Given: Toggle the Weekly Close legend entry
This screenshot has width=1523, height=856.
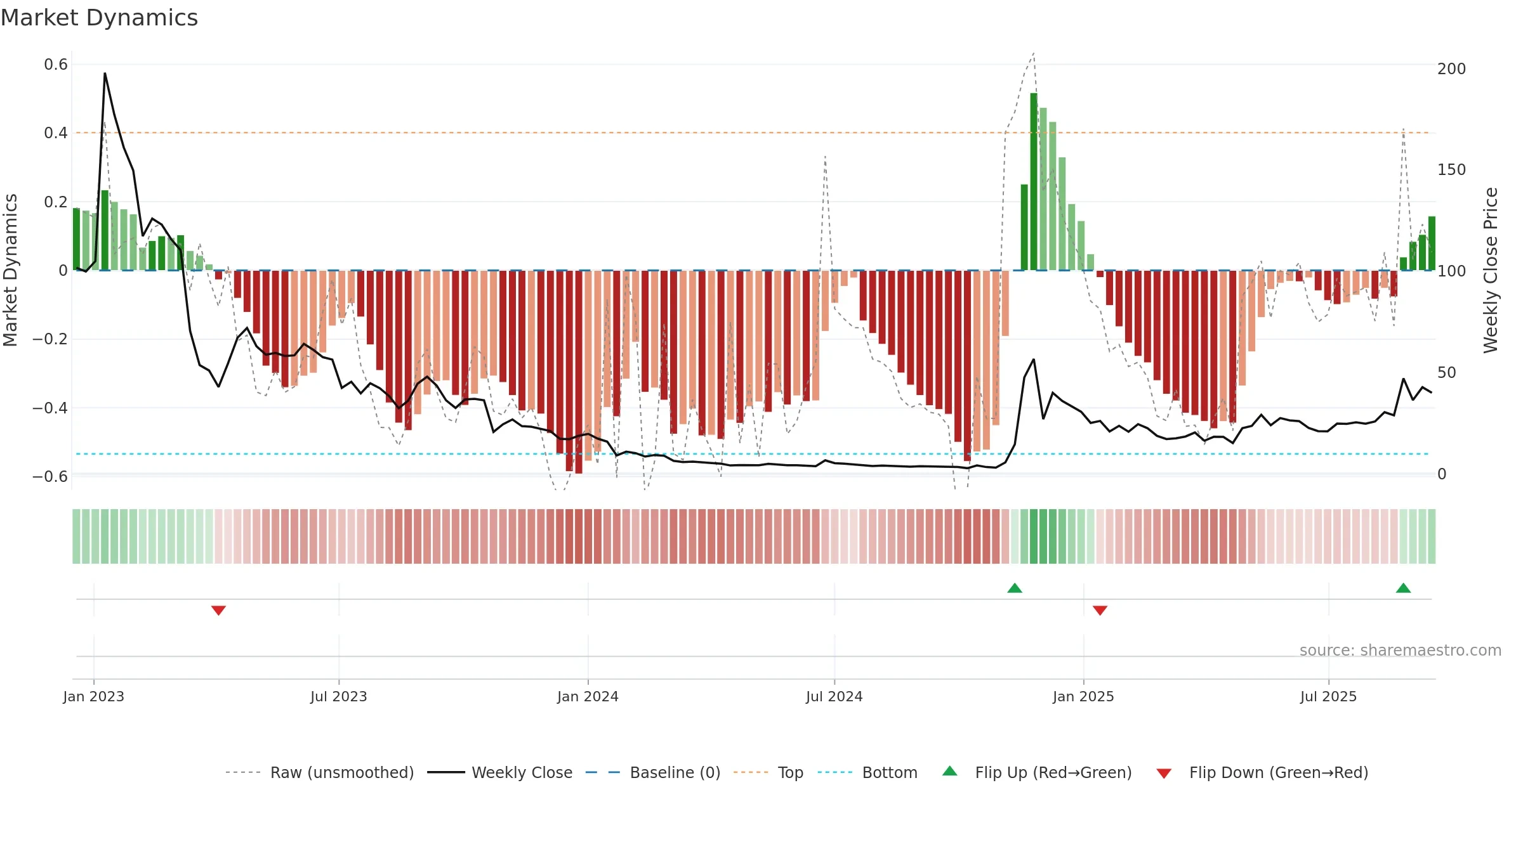Looking at the screenshot, I should click(x=500, y=772).
